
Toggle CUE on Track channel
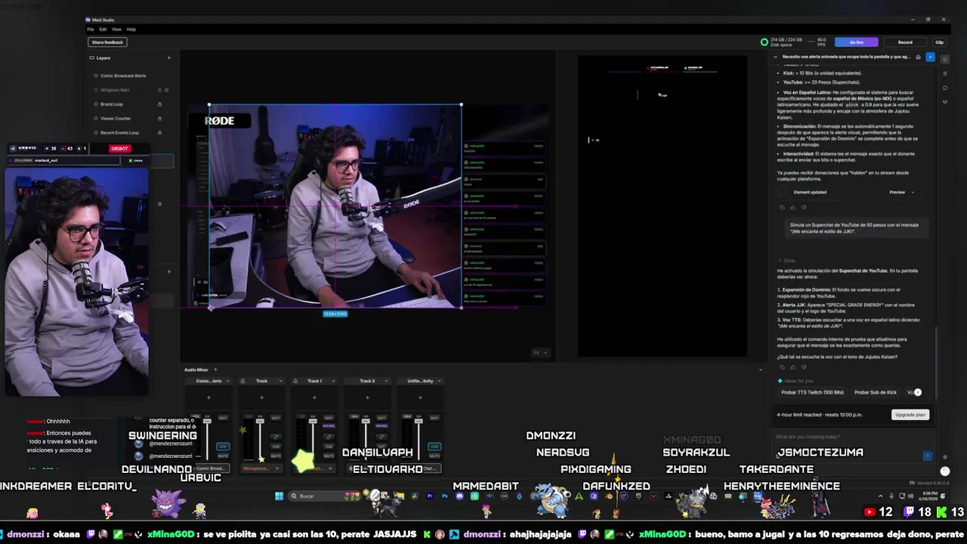click(x=276, y=447)
